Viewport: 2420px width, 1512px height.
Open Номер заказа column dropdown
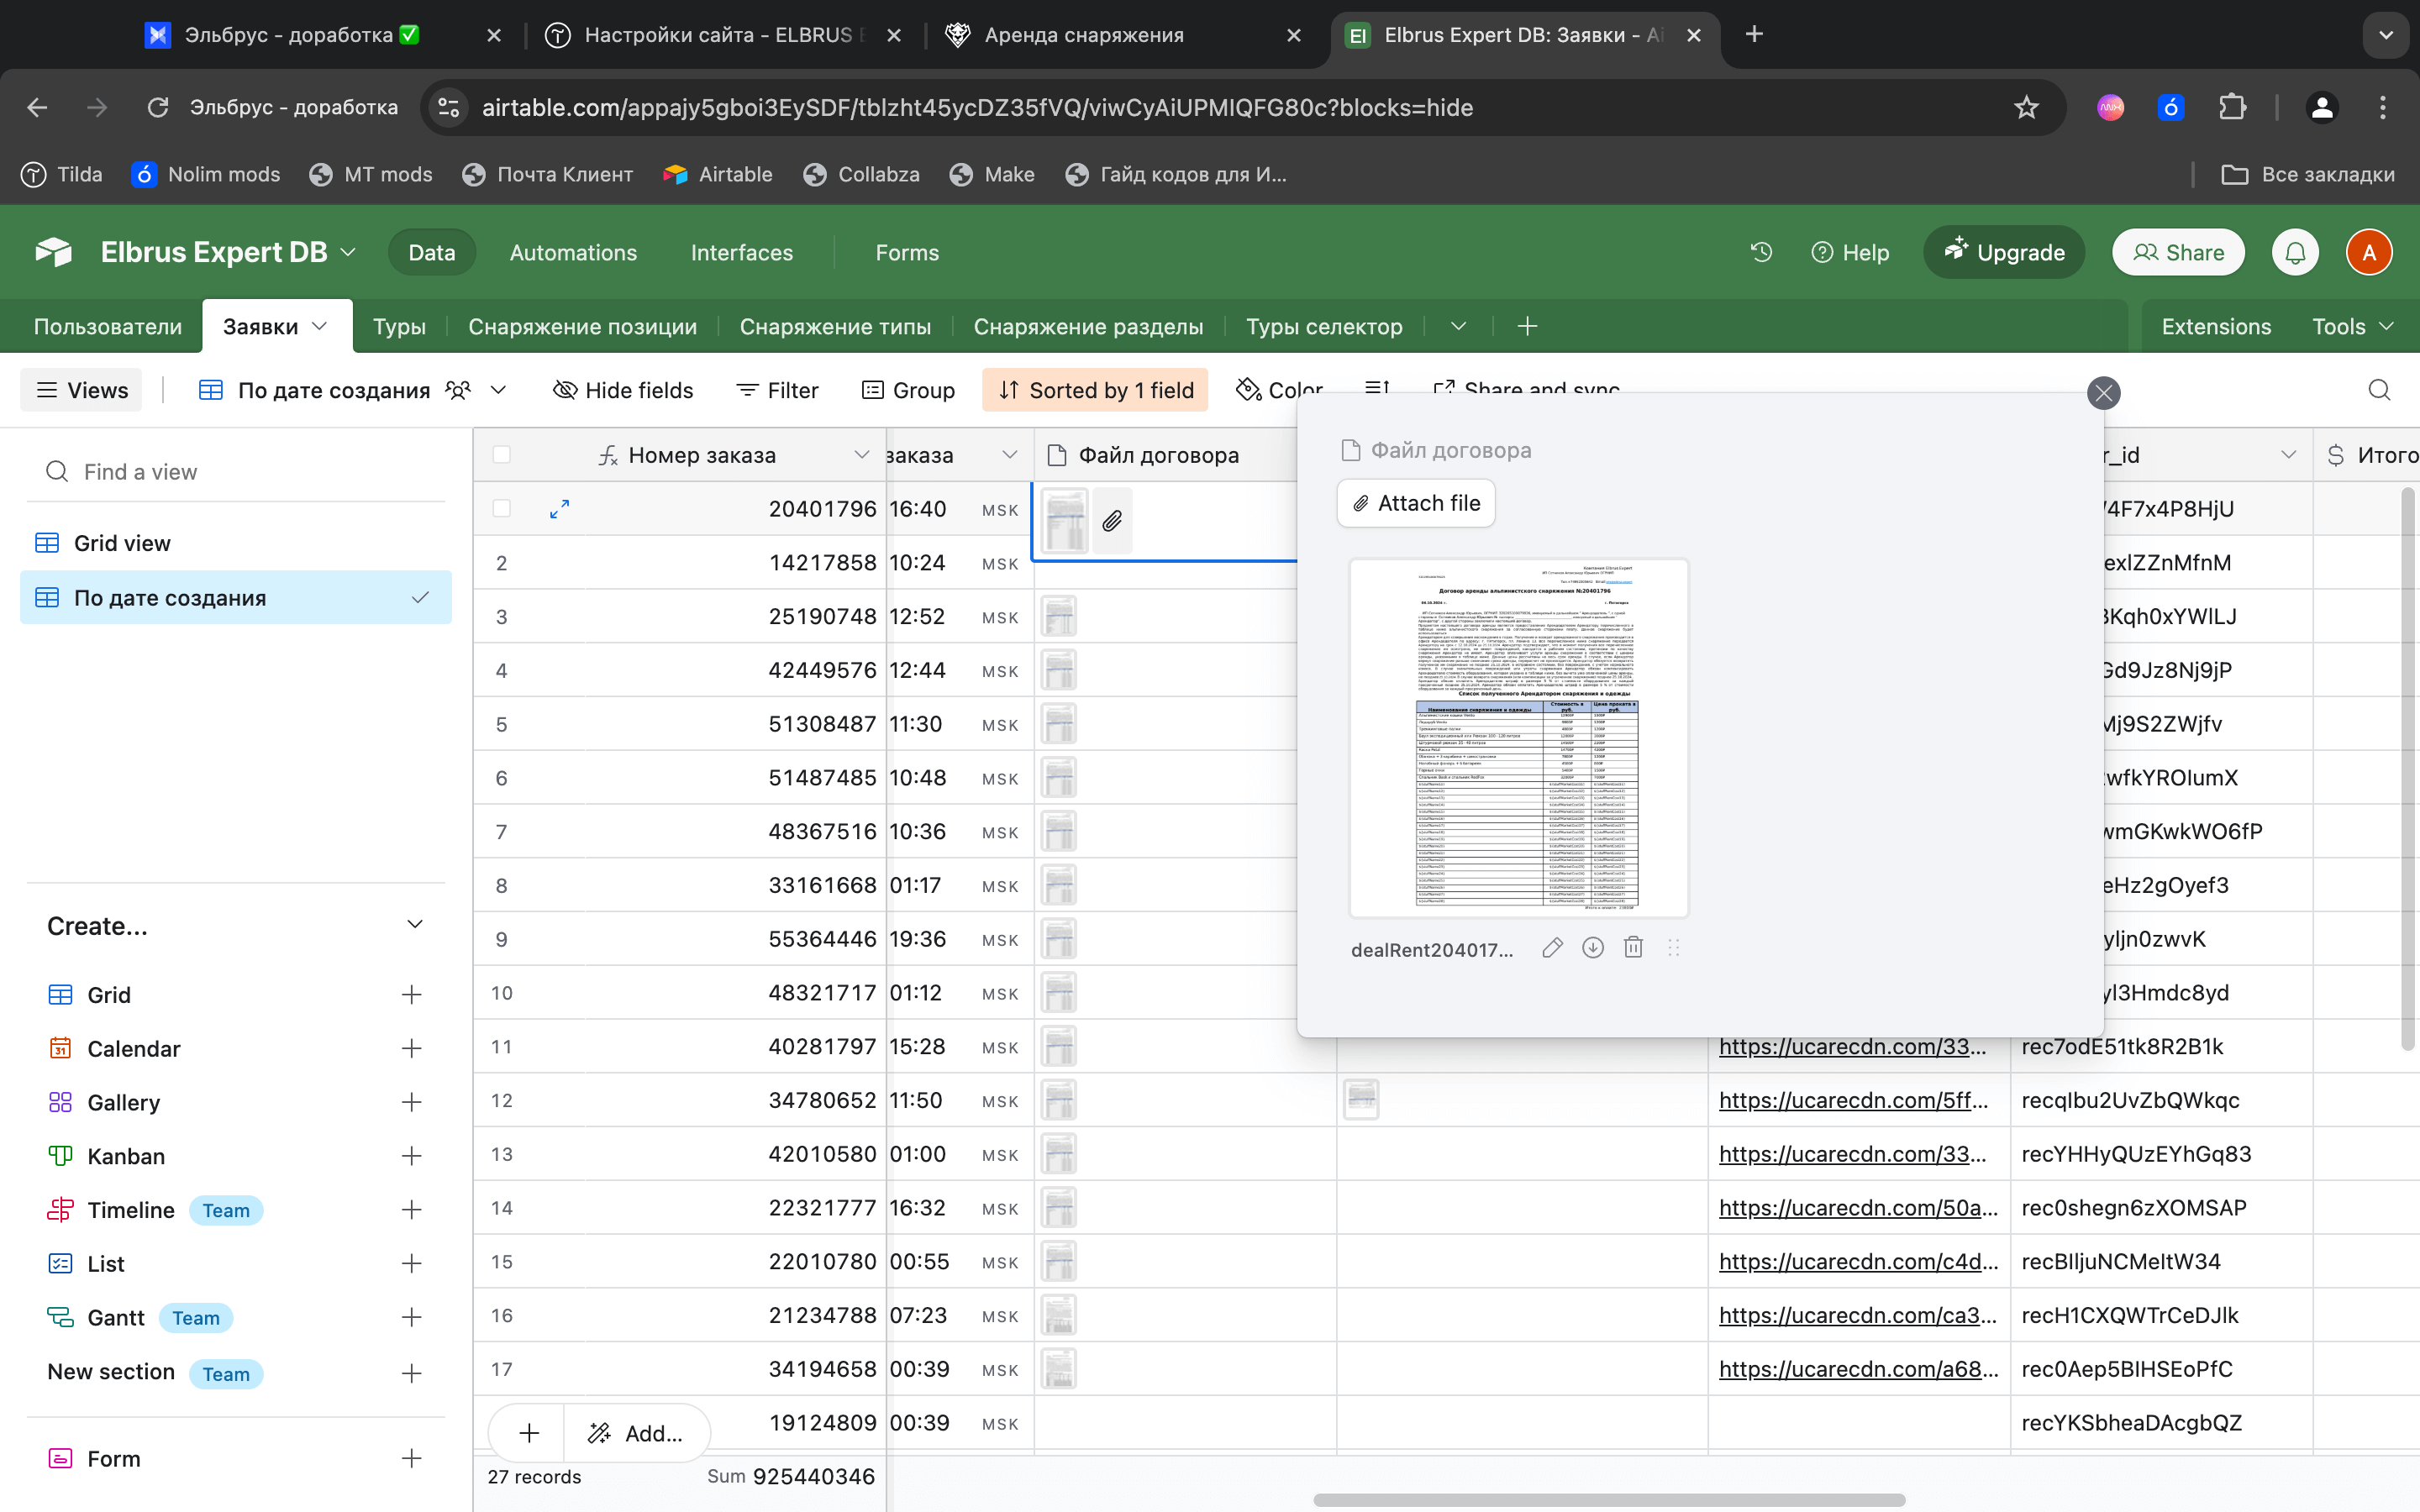[861, 455]
